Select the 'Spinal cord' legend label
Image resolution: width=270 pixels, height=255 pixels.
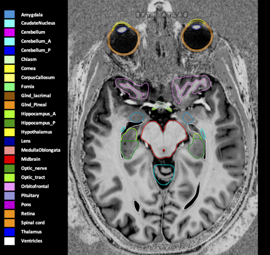coord(33,223)
